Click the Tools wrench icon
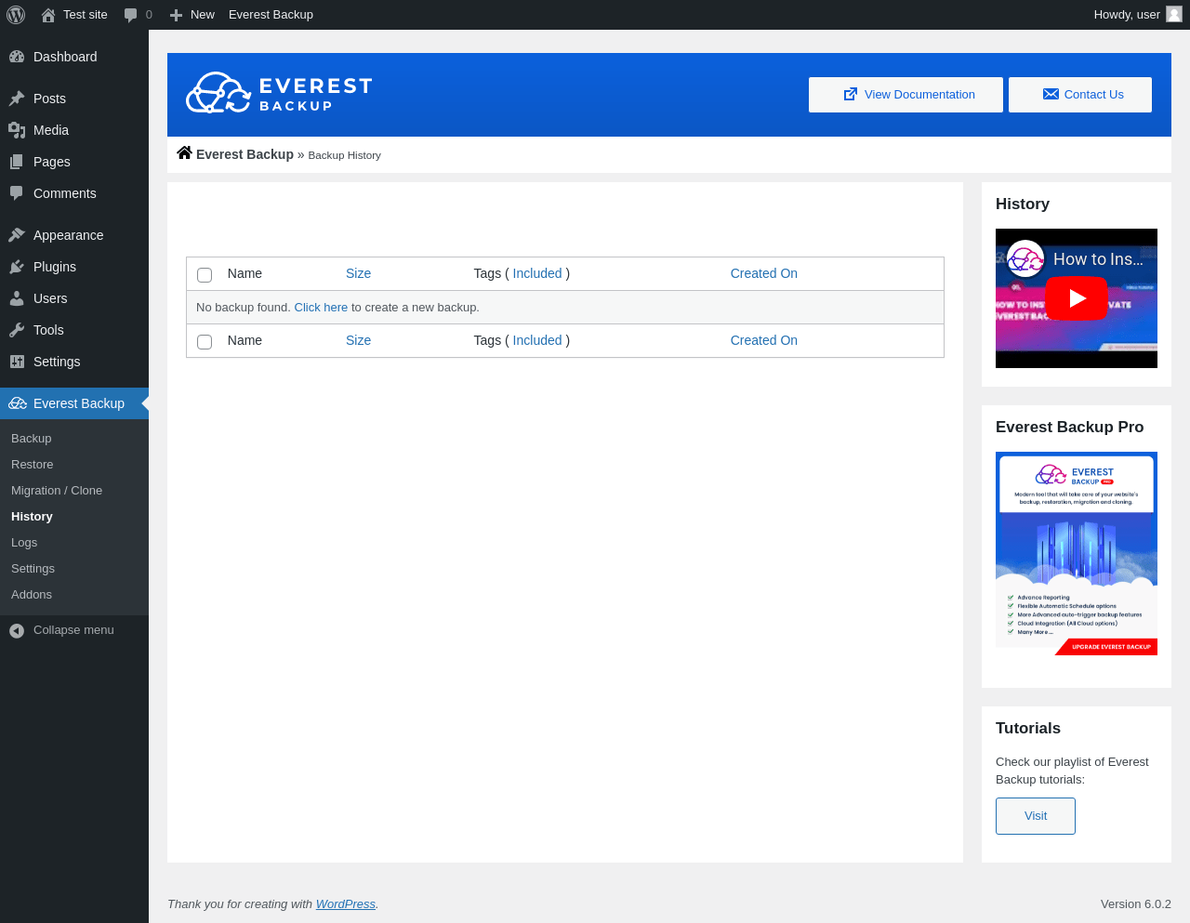Viewport: 1190px width, 923px height. coord(17,330)
